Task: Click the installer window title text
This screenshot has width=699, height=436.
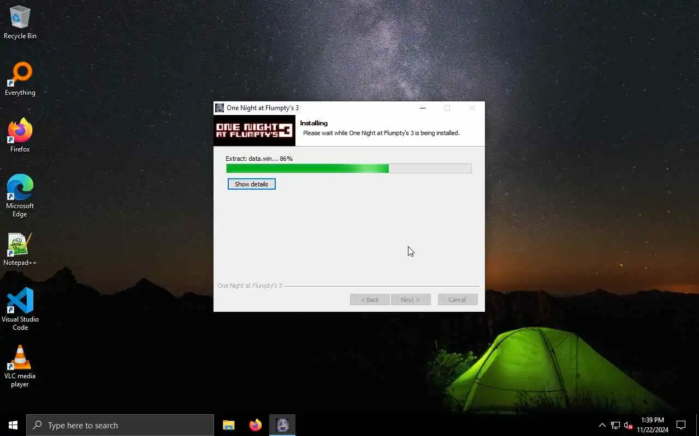Action: click(263, 108)
